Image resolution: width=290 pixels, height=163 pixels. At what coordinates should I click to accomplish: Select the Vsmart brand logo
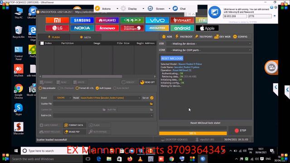[x=182, y=20]
